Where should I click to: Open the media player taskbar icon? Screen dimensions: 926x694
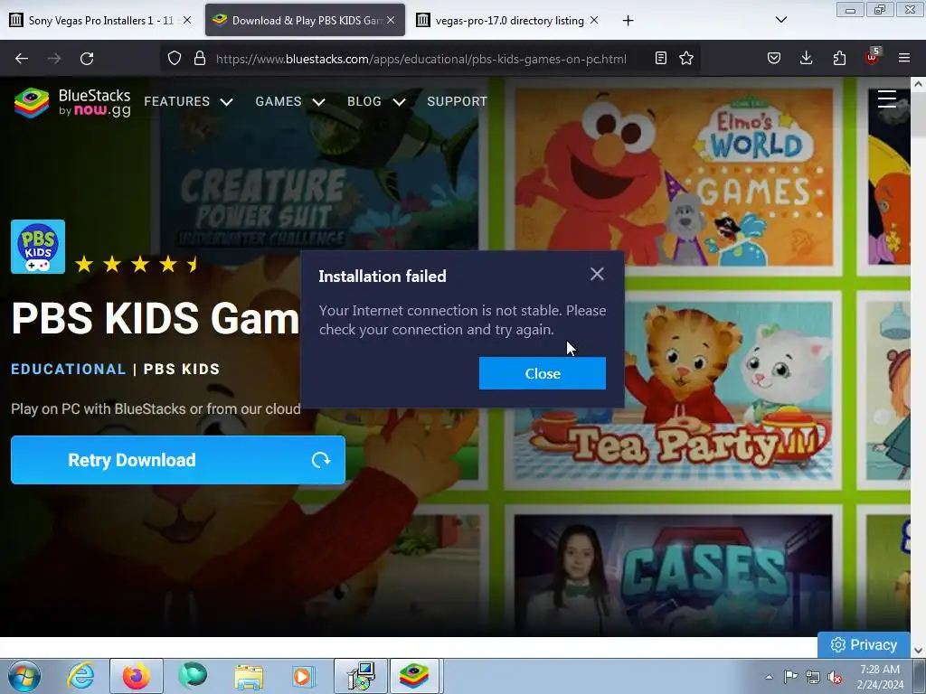click(x=304, y=676)
